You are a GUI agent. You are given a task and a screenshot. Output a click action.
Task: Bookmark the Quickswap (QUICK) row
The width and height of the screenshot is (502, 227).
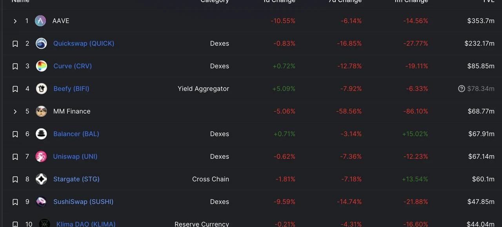(15, 44)
